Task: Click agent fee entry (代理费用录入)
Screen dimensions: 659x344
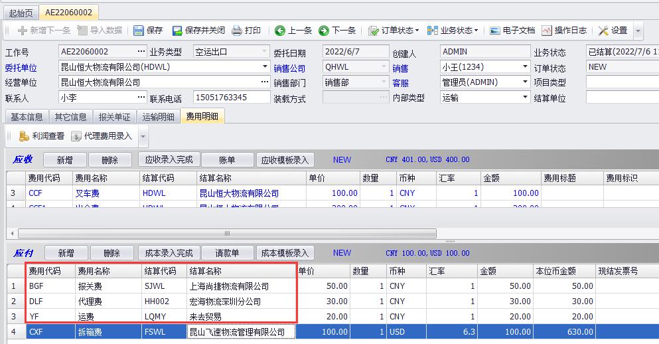Action: [102, 136]
